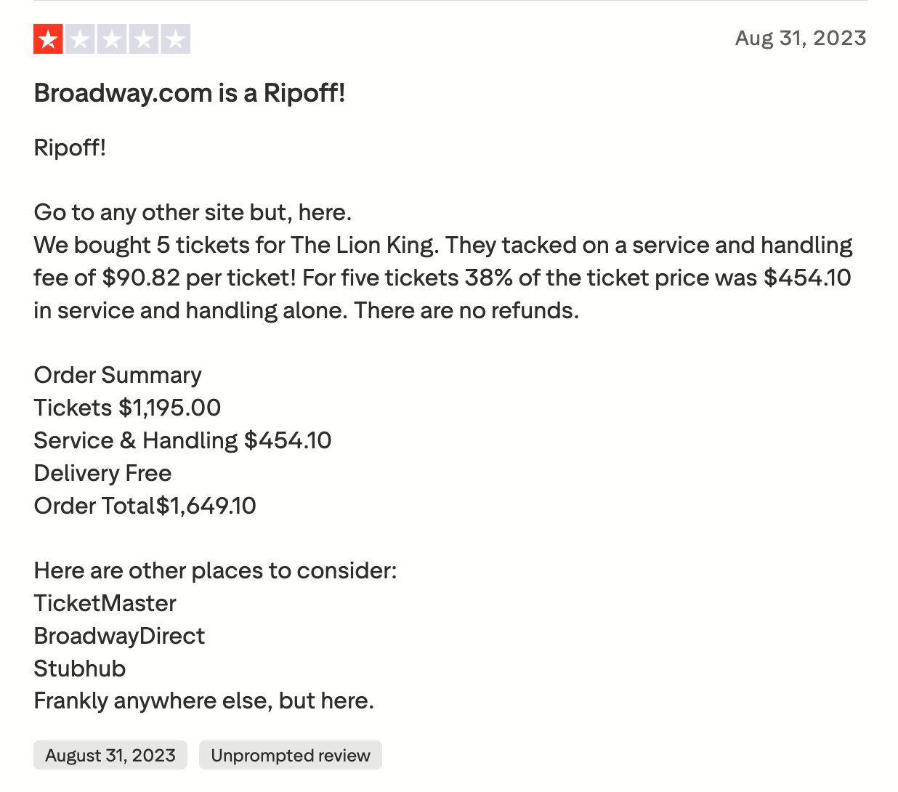Click the "TicketMaster" text
Image resolution: width=898 pixels, height=792 pixels.
tap(105, 603)
